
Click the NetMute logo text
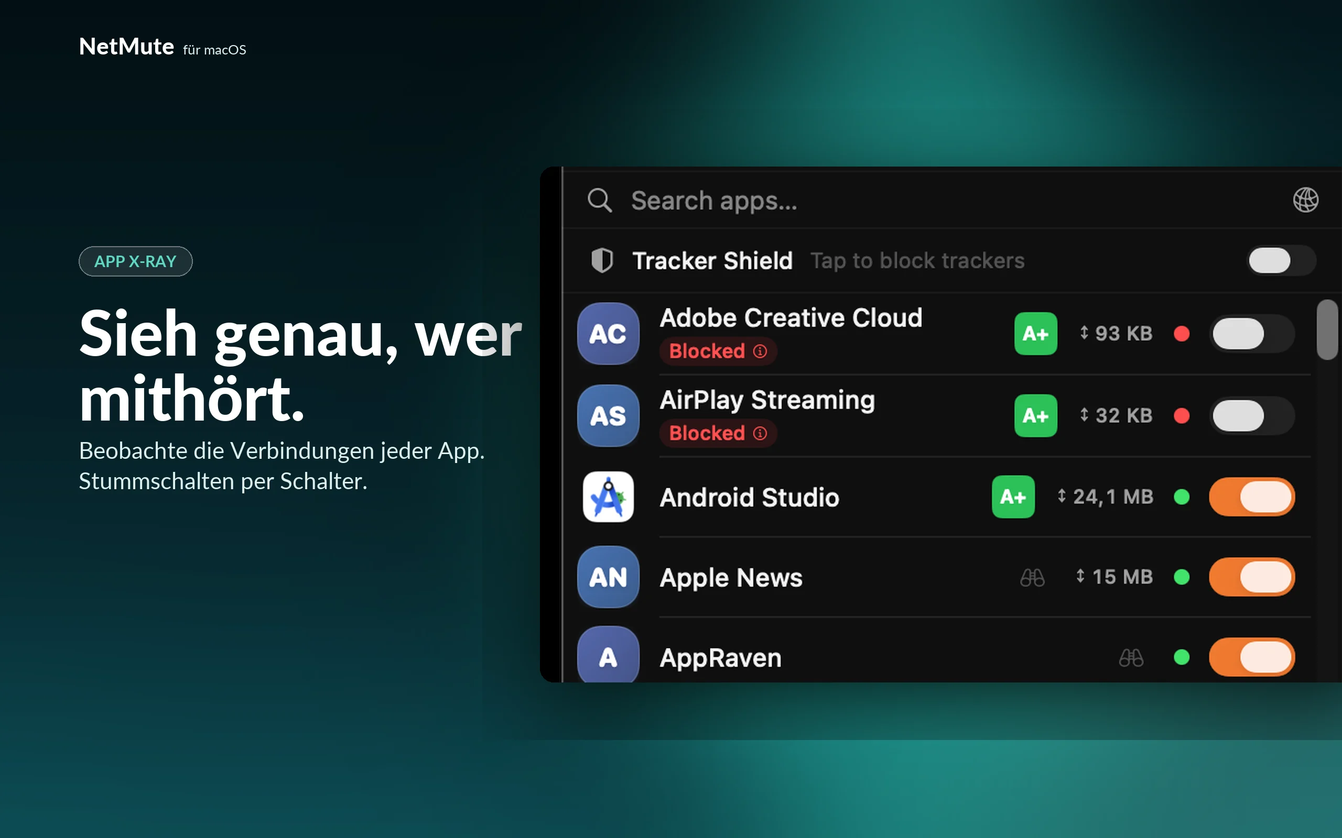pyautogui.click(x=126, y=47)
